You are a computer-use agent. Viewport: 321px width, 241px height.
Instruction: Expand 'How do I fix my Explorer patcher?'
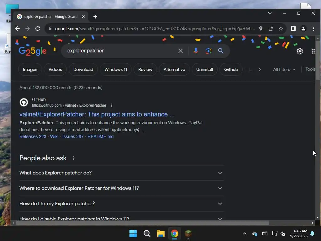[x=121, y=204]
